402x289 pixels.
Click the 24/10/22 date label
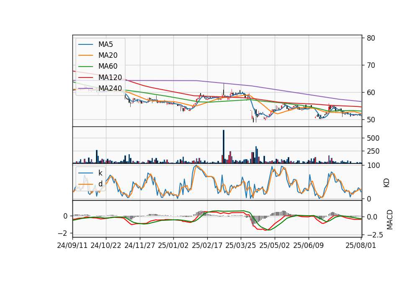106,245
